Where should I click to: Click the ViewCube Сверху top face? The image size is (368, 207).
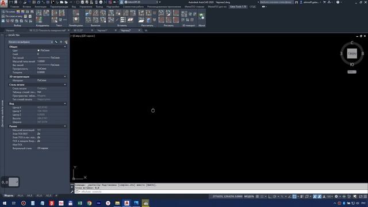pyautogui.click(x=352, y=53)
